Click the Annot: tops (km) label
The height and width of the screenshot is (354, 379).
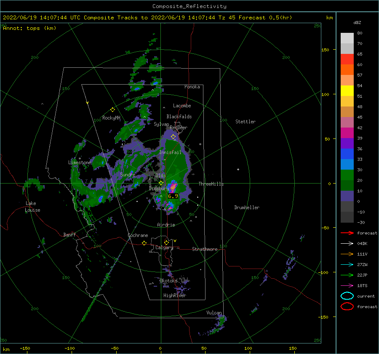29,28
